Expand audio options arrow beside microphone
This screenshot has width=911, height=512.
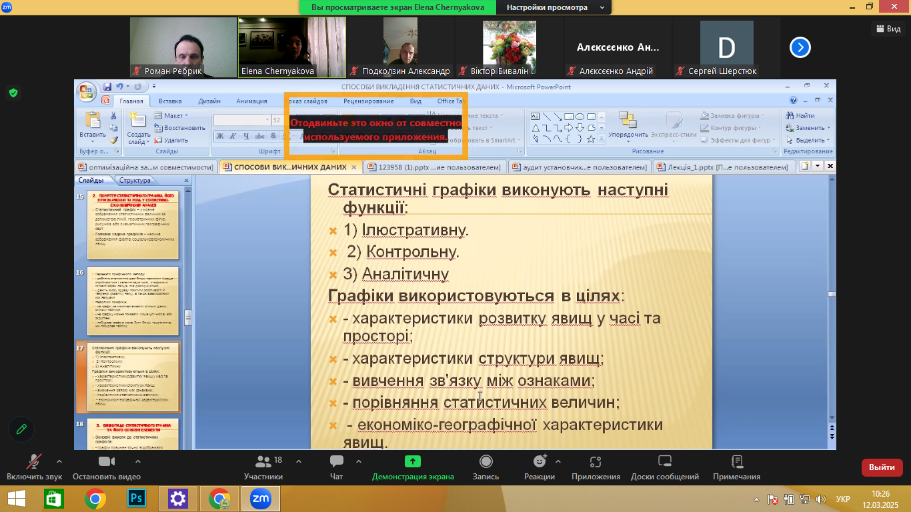(x=59, y=461)
